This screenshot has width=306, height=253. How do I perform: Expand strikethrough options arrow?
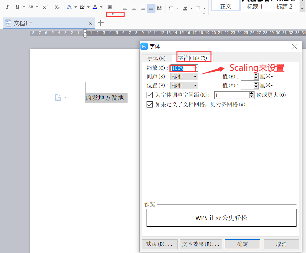pyautogui.click(x=37, y=7)
